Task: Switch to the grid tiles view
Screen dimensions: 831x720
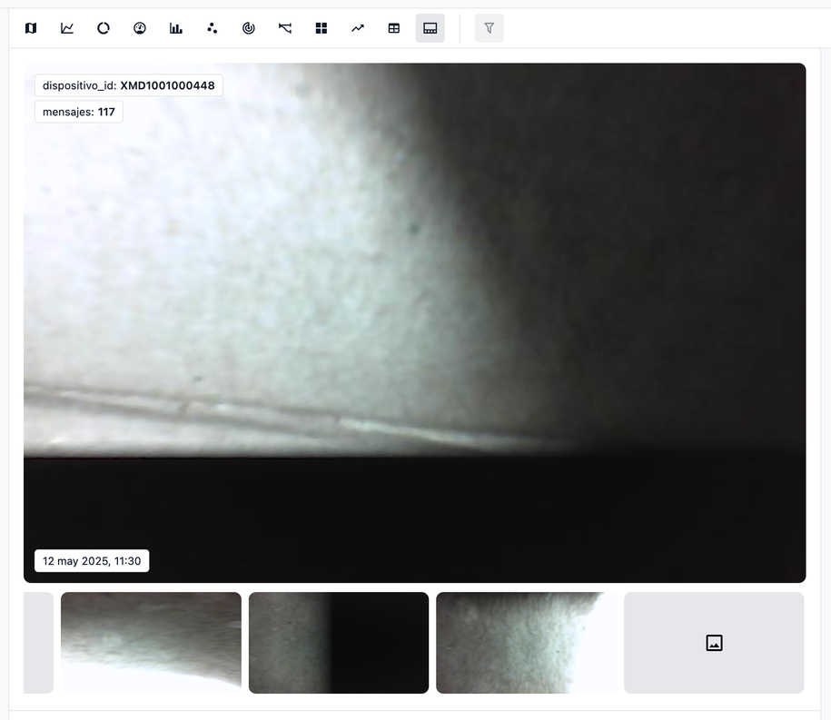Action: [x=322, y=28]
